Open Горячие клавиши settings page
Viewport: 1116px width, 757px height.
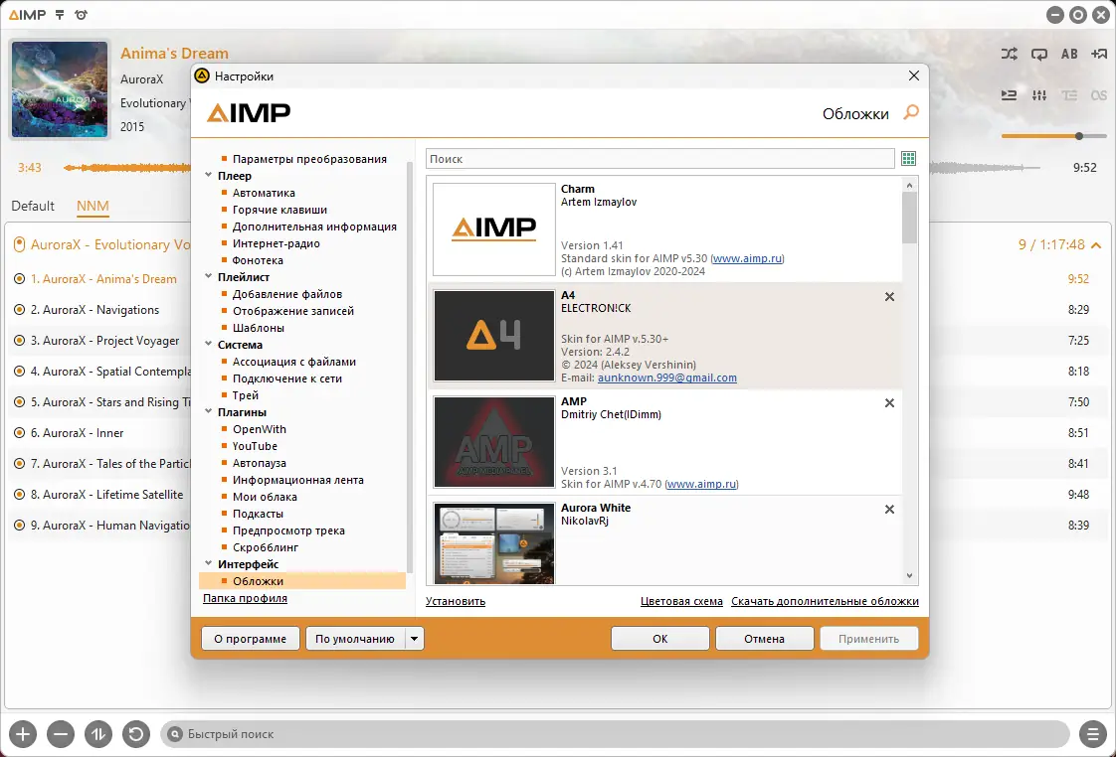pyautogui.click(x=279, y=210)
